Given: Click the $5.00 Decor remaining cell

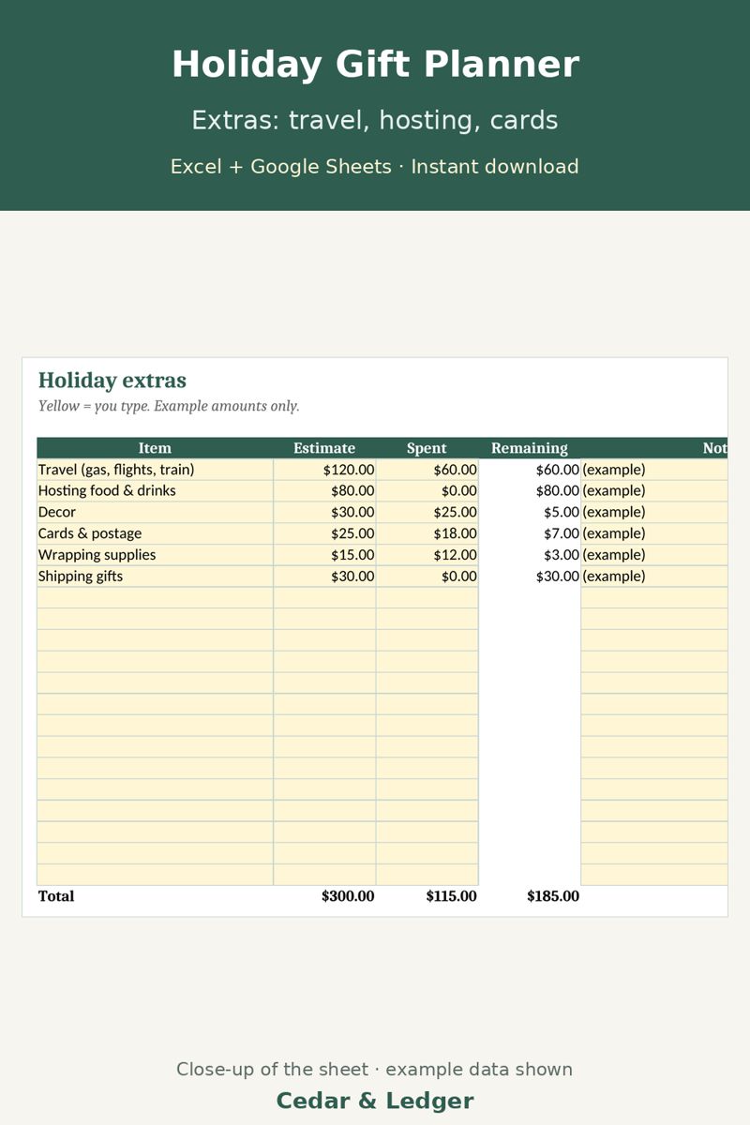Looking at the screenshot, I should click(530, 513).
